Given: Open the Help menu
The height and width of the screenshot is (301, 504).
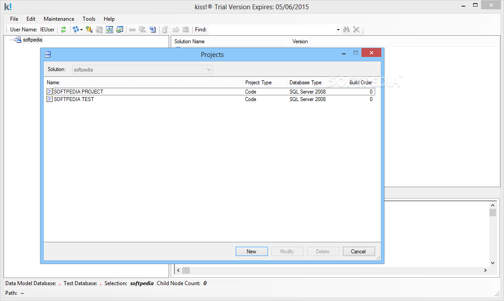Looking at the screenshot, I should coord(109,19).
